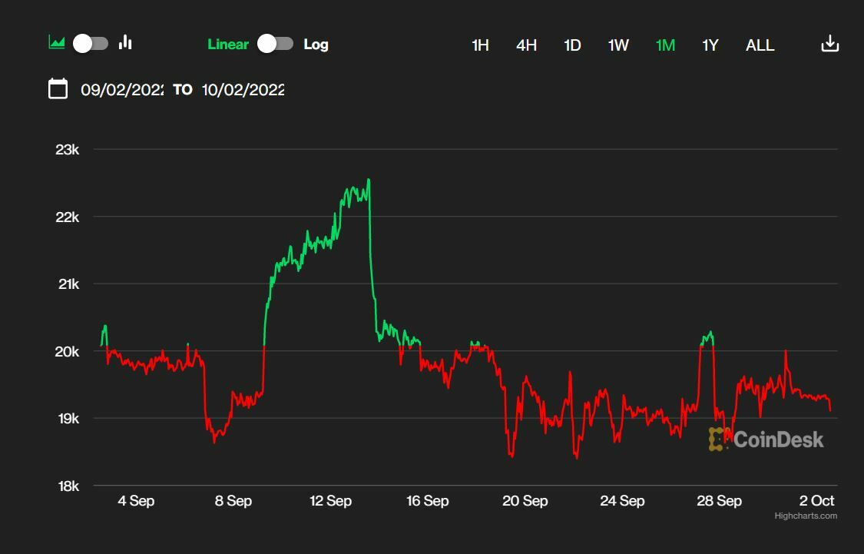Toggle chart type switch to candlesticks
864x554 pixels.
(91, 44)
